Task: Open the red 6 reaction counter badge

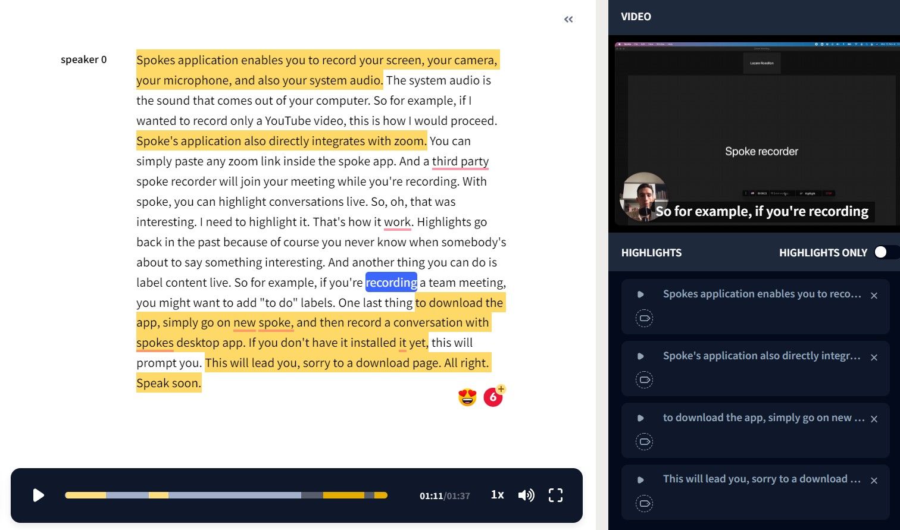Action: pos(493,397)
